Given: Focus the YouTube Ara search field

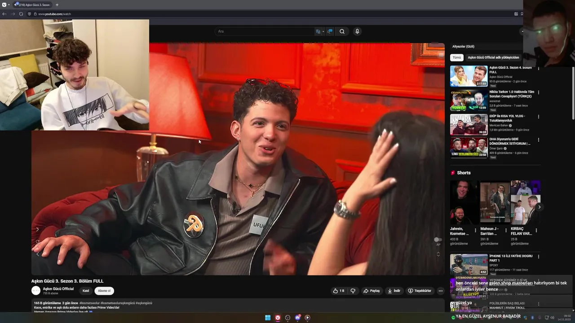Looking at the screenshot, I should tap(265, 31).
